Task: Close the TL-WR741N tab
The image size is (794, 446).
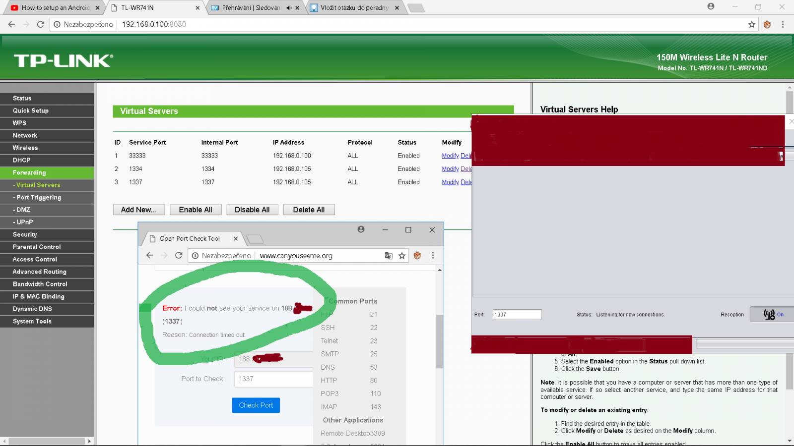Action: click(198, 8)
